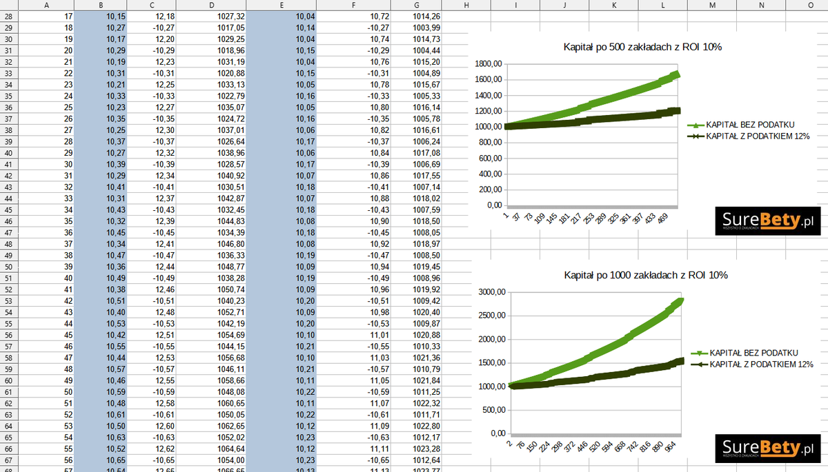Select column header G
The image size is (828, 472).
click(x=416, y=5)
